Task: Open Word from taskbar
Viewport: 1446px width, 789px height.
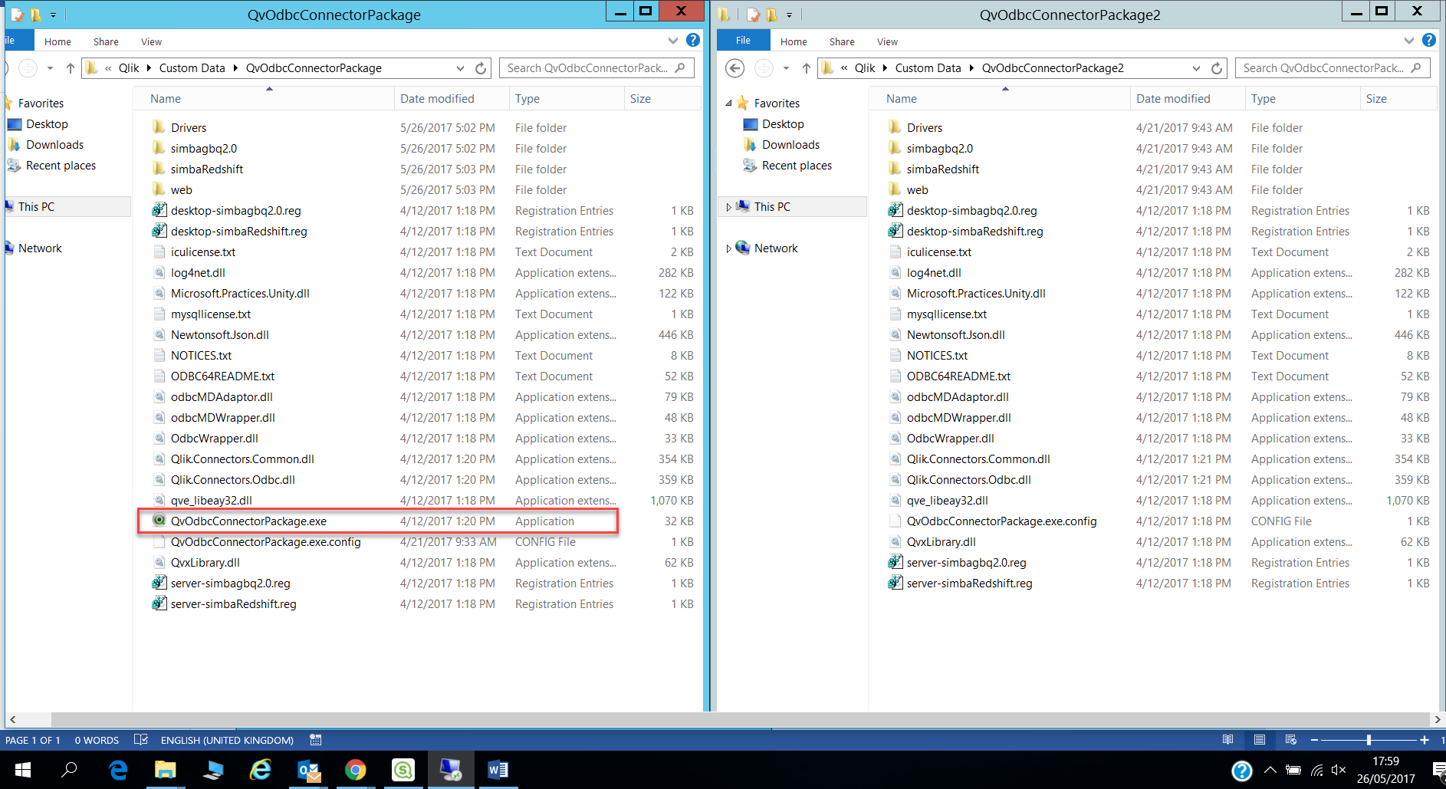Action: point(498,770)
